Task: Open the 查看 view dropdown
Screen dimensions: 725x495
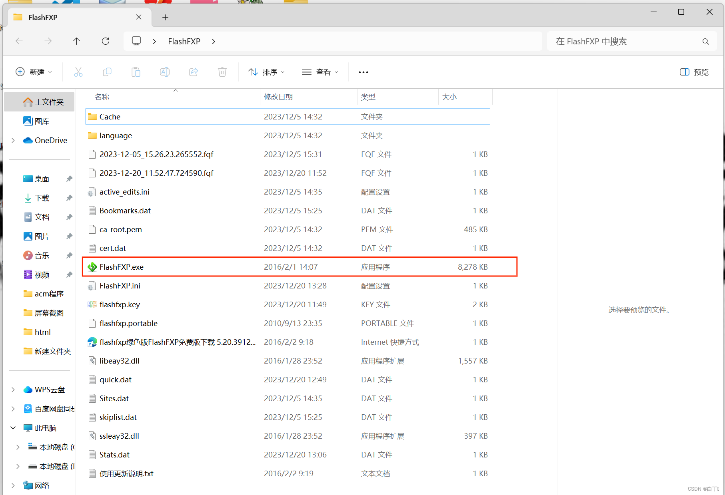Action: 320,72
